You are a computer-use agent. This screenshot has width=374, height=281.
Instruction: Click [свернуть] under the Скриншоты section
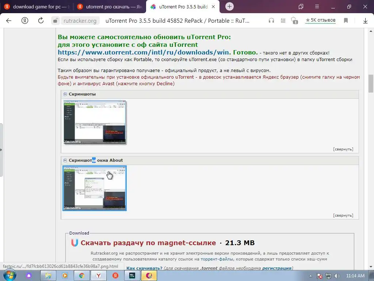tap(343, 149)
